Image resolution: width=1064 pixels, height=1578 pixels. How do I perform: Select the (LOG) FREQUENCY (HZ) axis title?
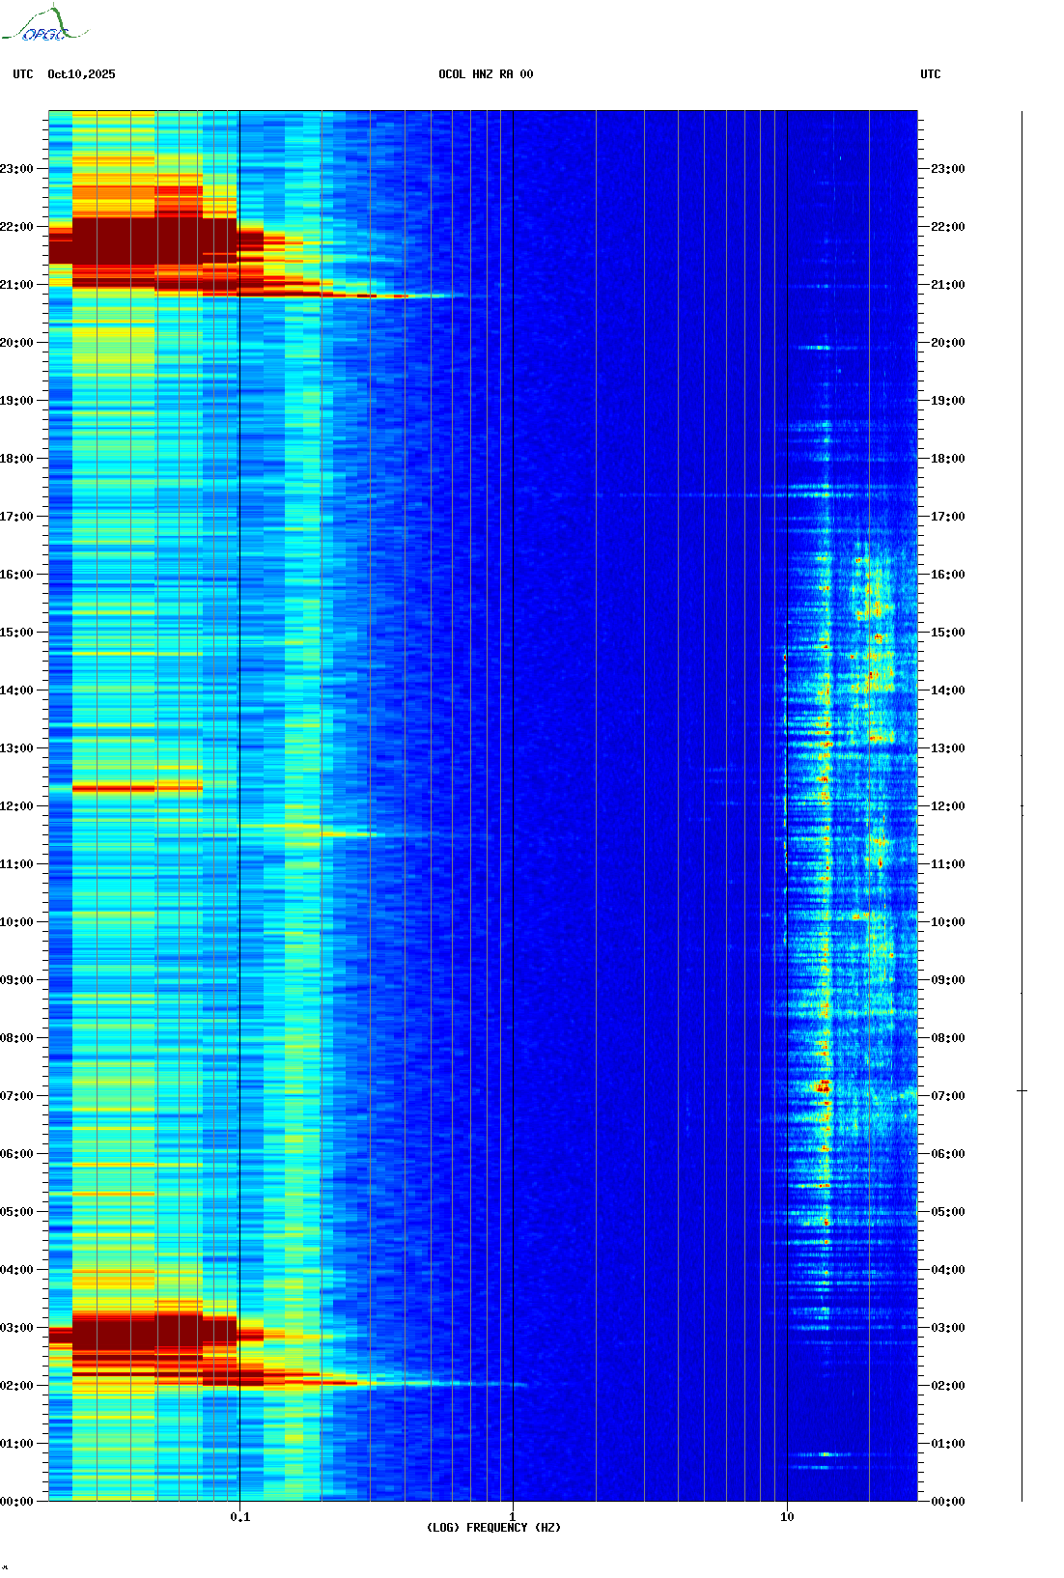tap(493, 1528)
